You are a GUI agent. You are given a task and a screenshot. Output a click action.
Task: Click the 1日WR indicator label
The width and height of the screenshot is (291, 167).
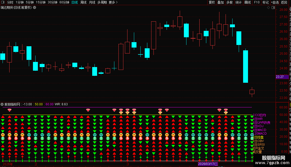[258, 119]
